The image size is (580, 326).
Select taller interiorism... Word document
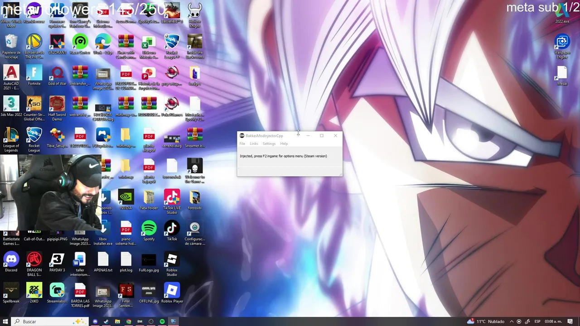point(80,264)
